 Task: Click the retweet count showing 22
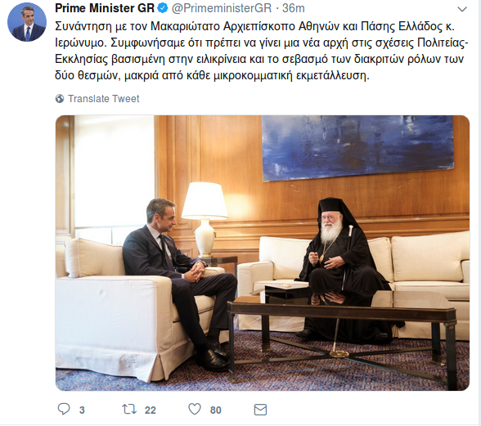coord(151,410)
